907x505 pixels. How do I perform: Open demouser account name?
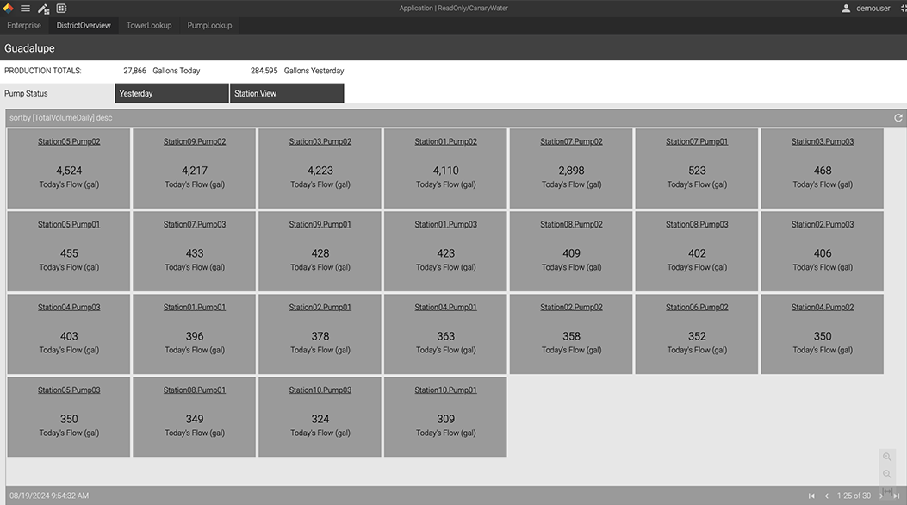pyautogui.click(x=873, y=8)
